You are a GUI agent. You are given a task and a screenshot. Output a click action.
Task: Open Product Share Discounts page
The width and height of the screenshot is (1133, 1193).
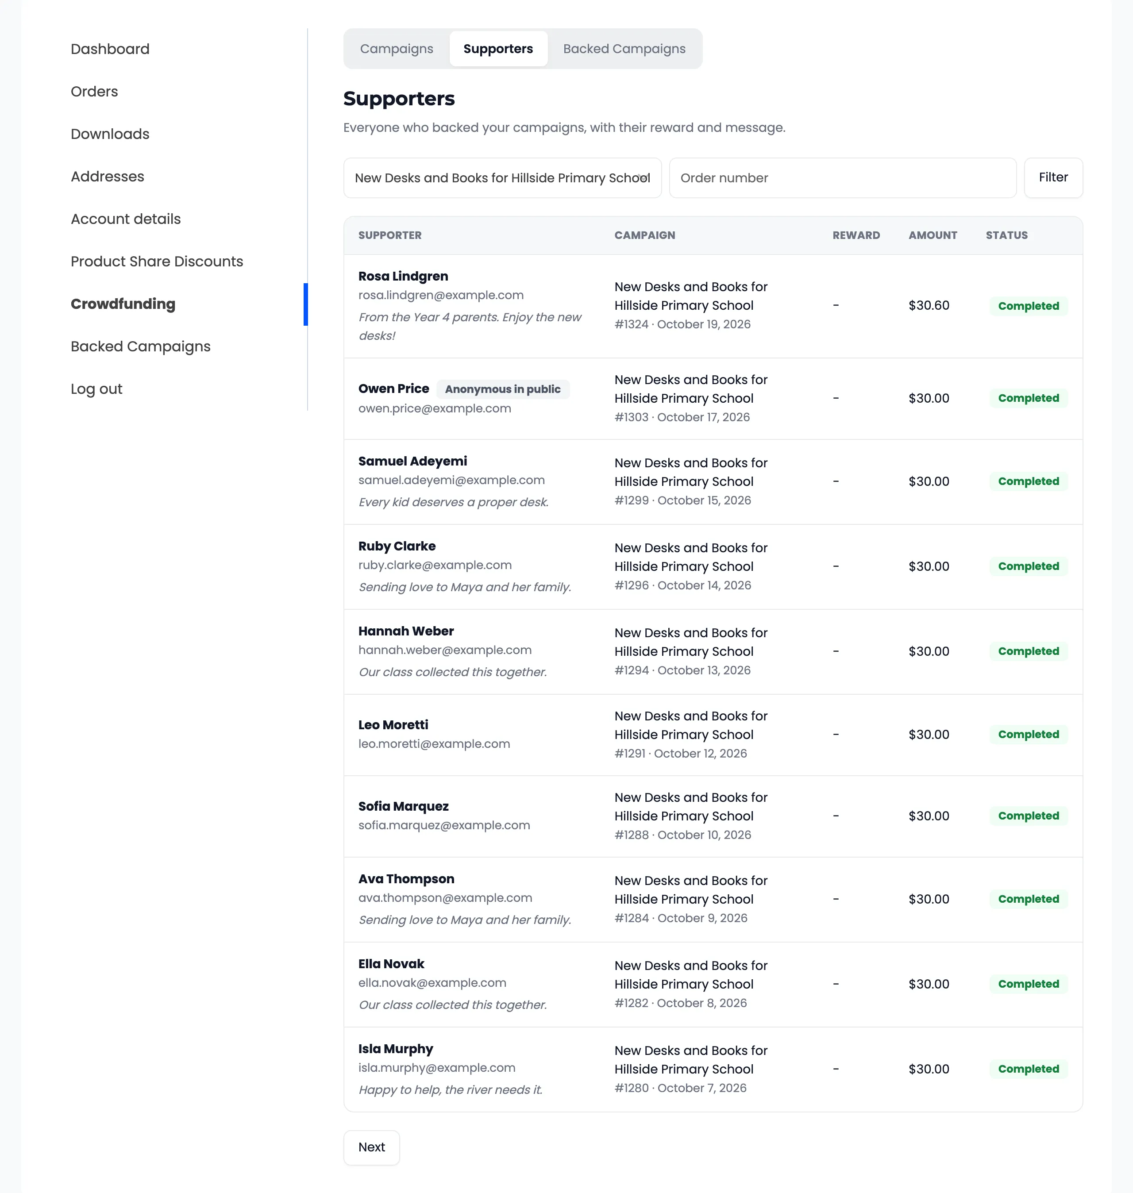pyautogui.click(x=157, y=262)
